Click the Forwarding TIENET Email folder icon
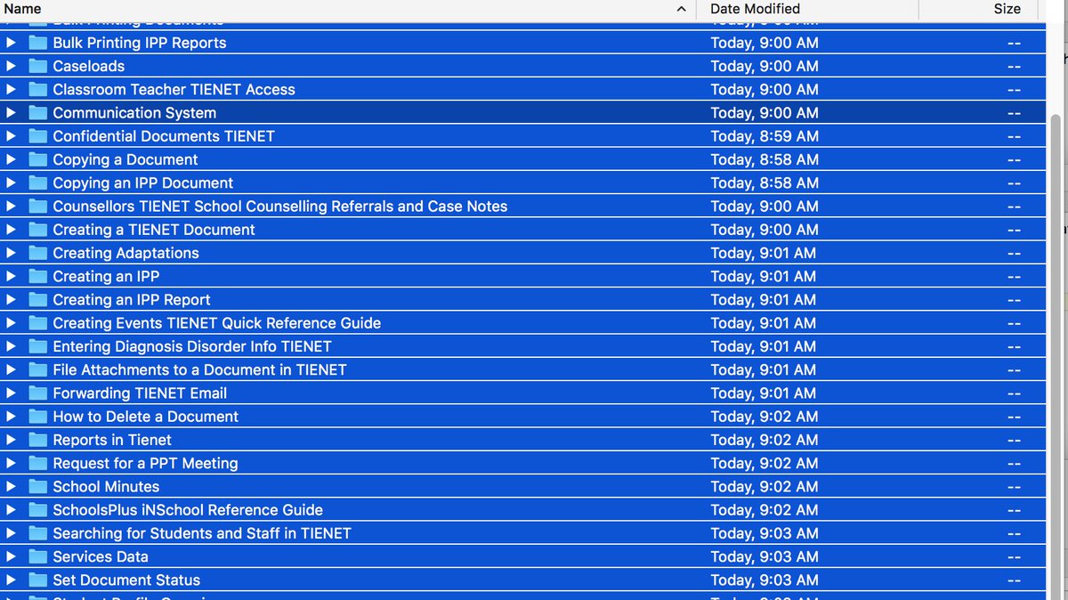Viewport: 1068px width, 600px height. (37, 393)
